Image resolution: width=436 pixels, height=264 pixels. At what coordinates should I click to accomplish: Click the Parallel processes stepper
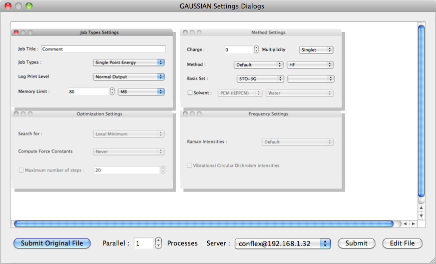point(158,243)
